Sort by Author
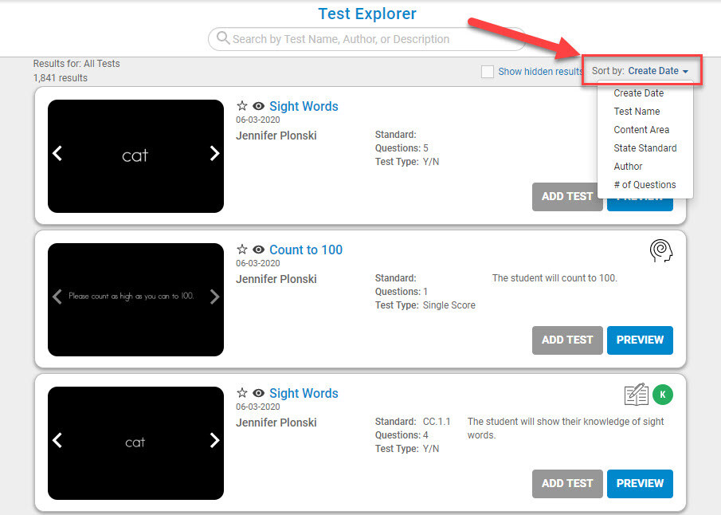 [x=628, y=167]
